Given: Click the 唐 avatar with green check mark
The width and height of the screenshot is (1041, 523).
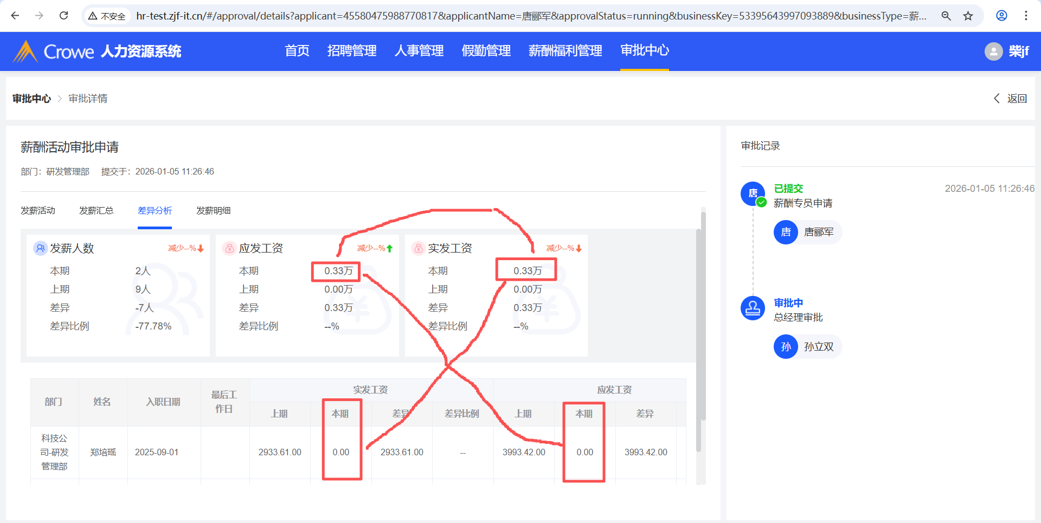Looking at the screenshot, I should [x=753, y=193].
